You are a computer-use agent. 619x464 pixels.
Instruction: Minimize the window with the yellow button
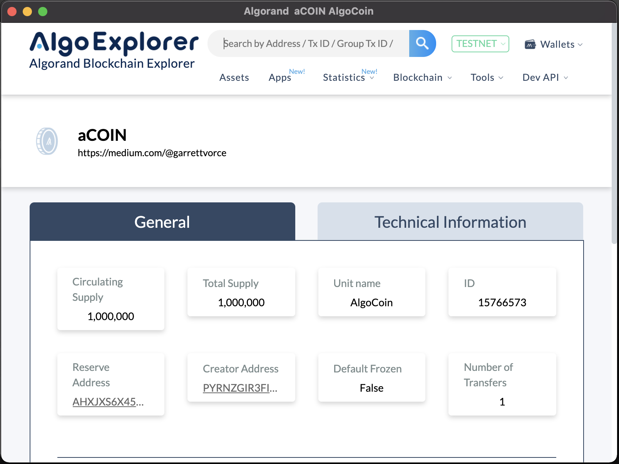27,12
